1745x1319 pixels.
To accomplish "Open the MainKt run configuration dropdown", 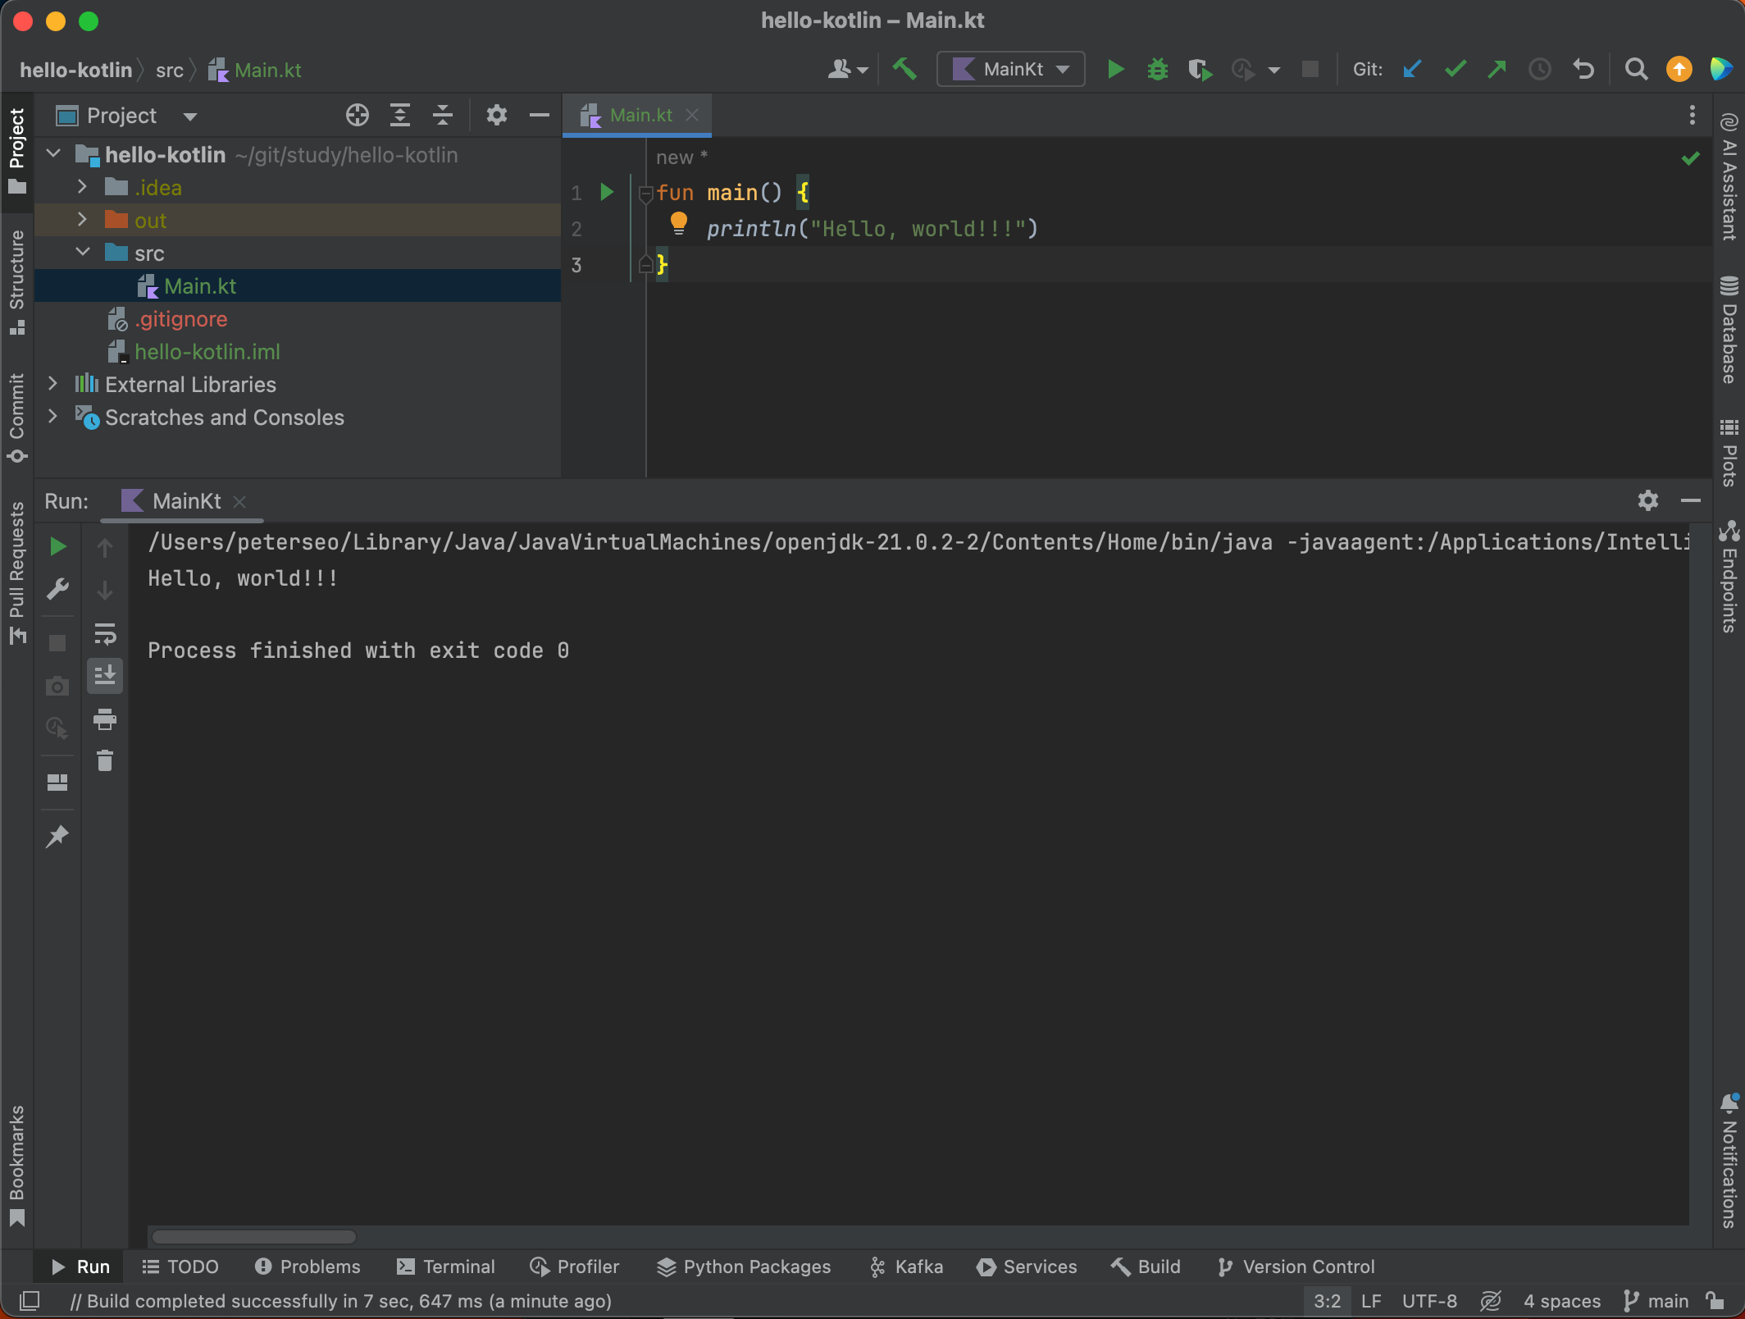I will click(1011, 69).
